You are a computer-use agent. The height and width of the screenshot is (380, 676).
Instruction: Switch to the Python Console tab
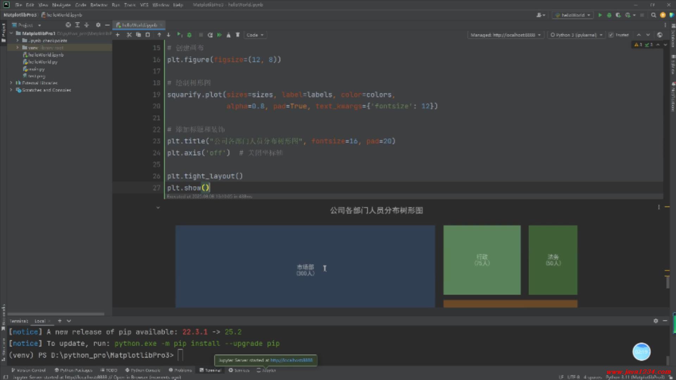coord(143,370)
